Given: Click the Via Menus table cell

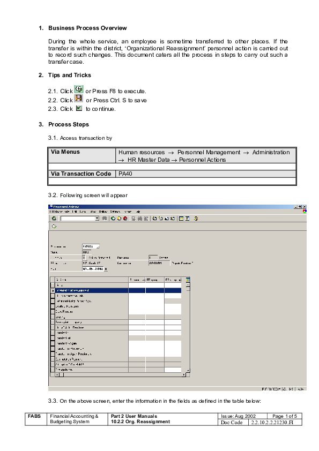Looking at the screenshot, I should (x=82, y=156).
